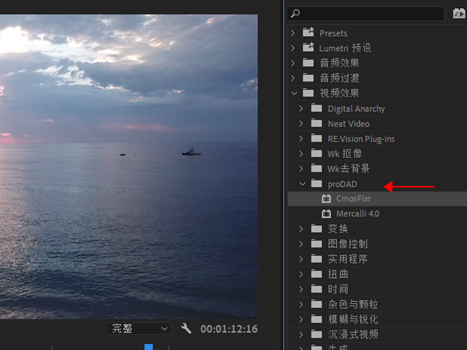Select the 杂色与颗粒 label

click(353, 304)
